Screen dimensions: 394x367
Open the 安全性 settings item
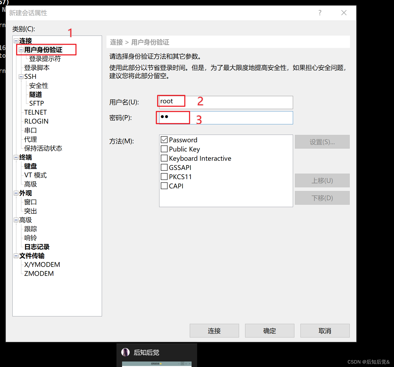[x=39, y=86]
